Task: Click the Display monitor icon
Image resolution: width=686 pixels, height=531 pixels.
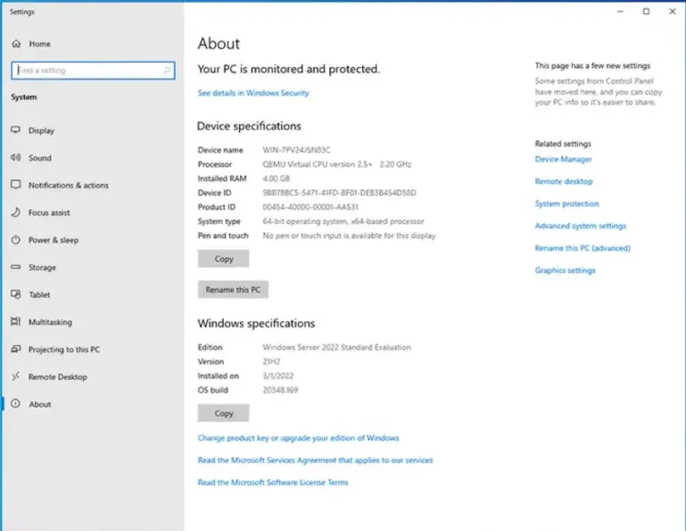Action: click(x=16, y=130)
